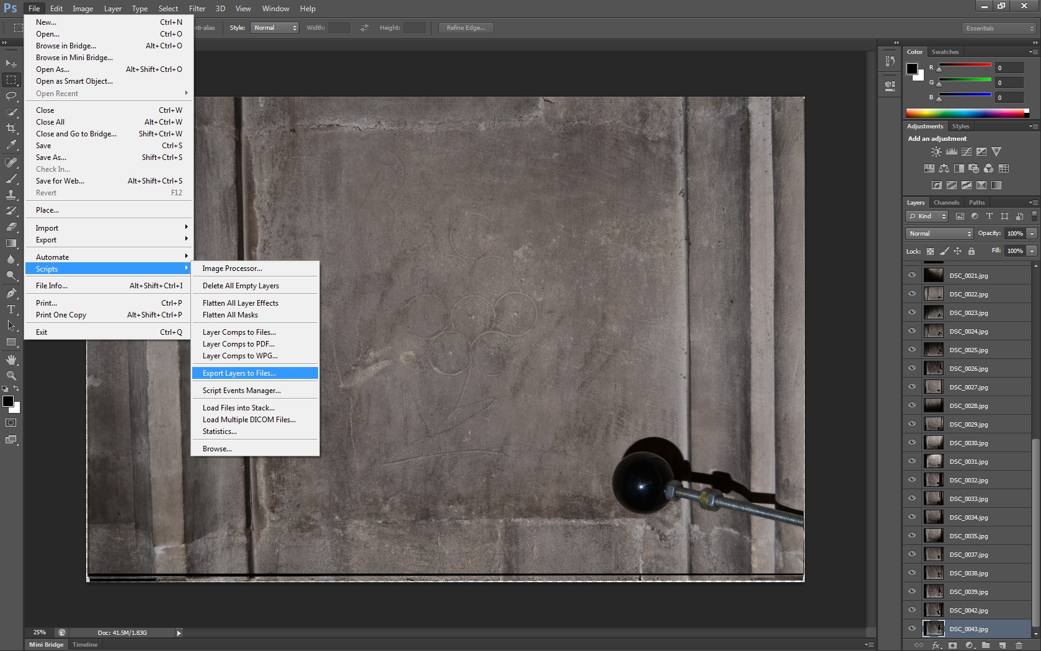
Task: Select the Horizontal Type tool
Action: click(11, 309)
